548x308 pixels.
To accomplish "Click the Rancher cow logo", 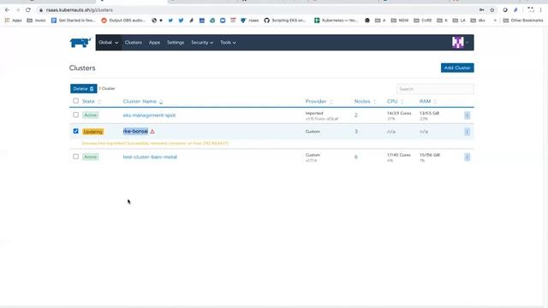I will click(x=80, y=43).
